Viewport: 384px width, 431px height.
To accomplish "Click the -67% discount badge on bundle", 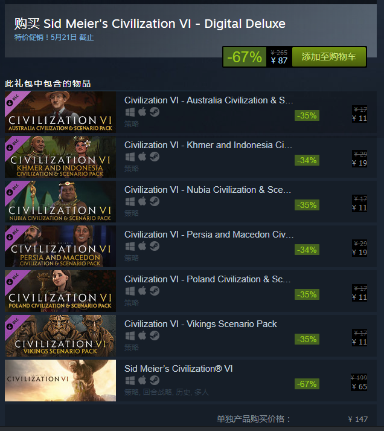I will click(245, 57).
